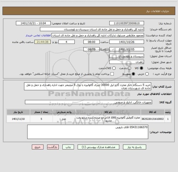Click the remaining time counter 21:44:38

43,42
